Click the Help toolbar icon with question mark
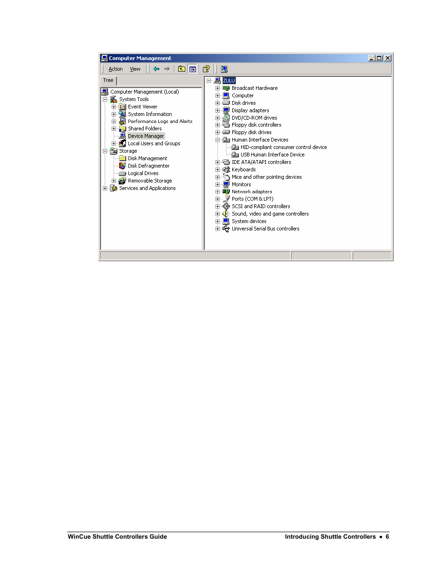Viewport: 444px width, 575px height. tap(206, 69)
